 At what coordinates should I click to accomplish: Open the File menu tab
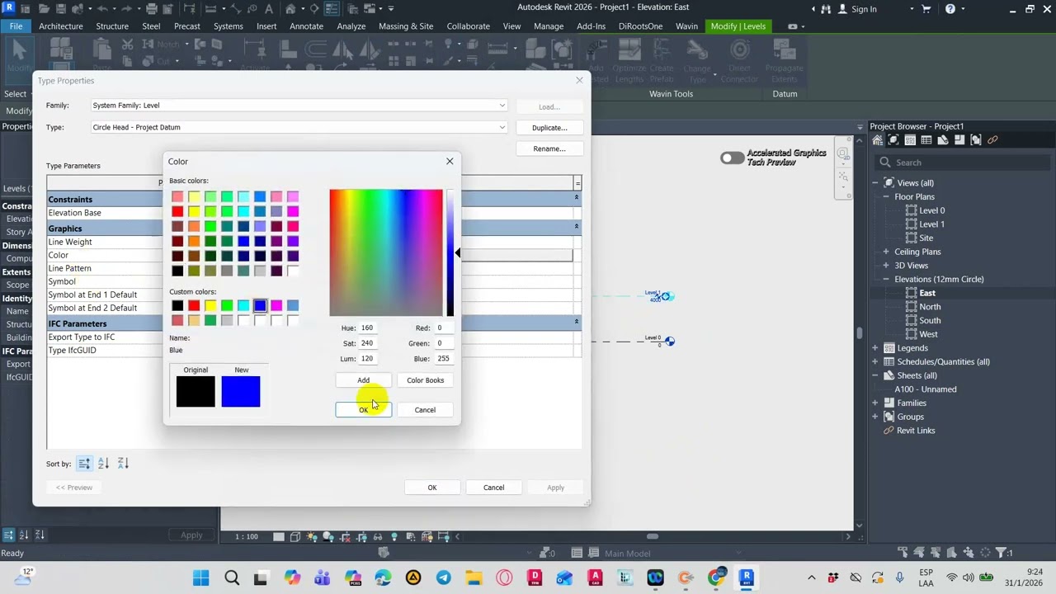pyautogui.click(x=16, y=26)
